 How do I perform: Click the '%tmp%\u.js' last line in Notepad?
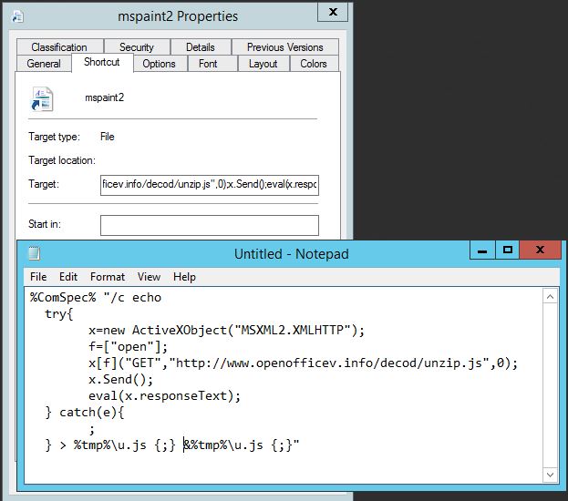[x=172, y=445]
